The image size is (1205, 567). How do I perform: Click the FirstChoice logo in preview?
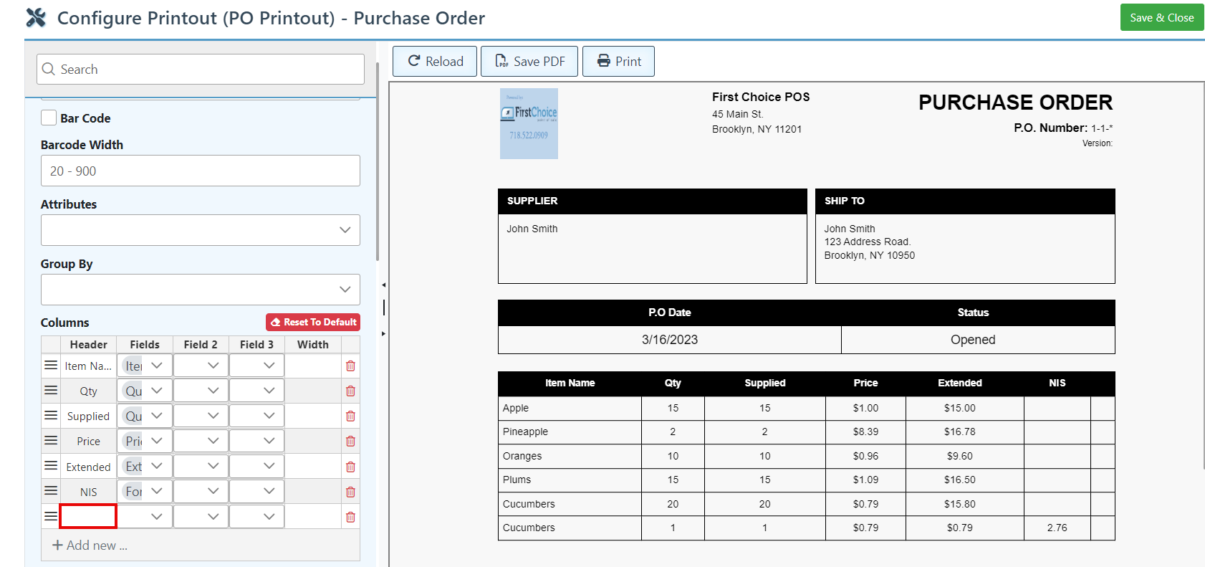pos(529,123)
